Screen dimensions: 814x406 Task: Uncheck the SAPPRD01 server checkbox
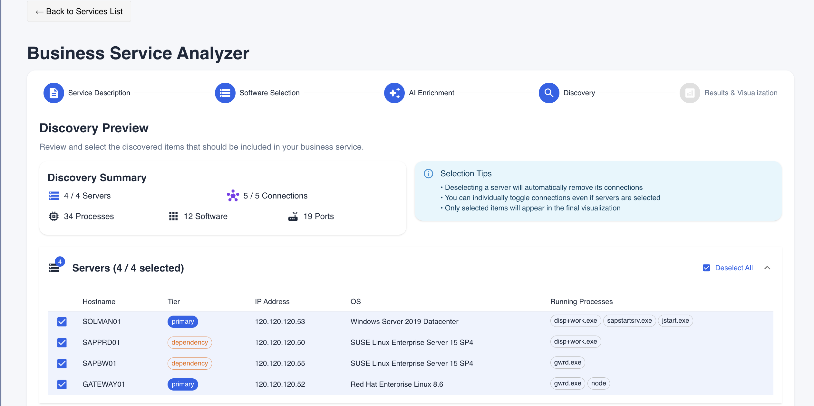click(x=62, y=343)
